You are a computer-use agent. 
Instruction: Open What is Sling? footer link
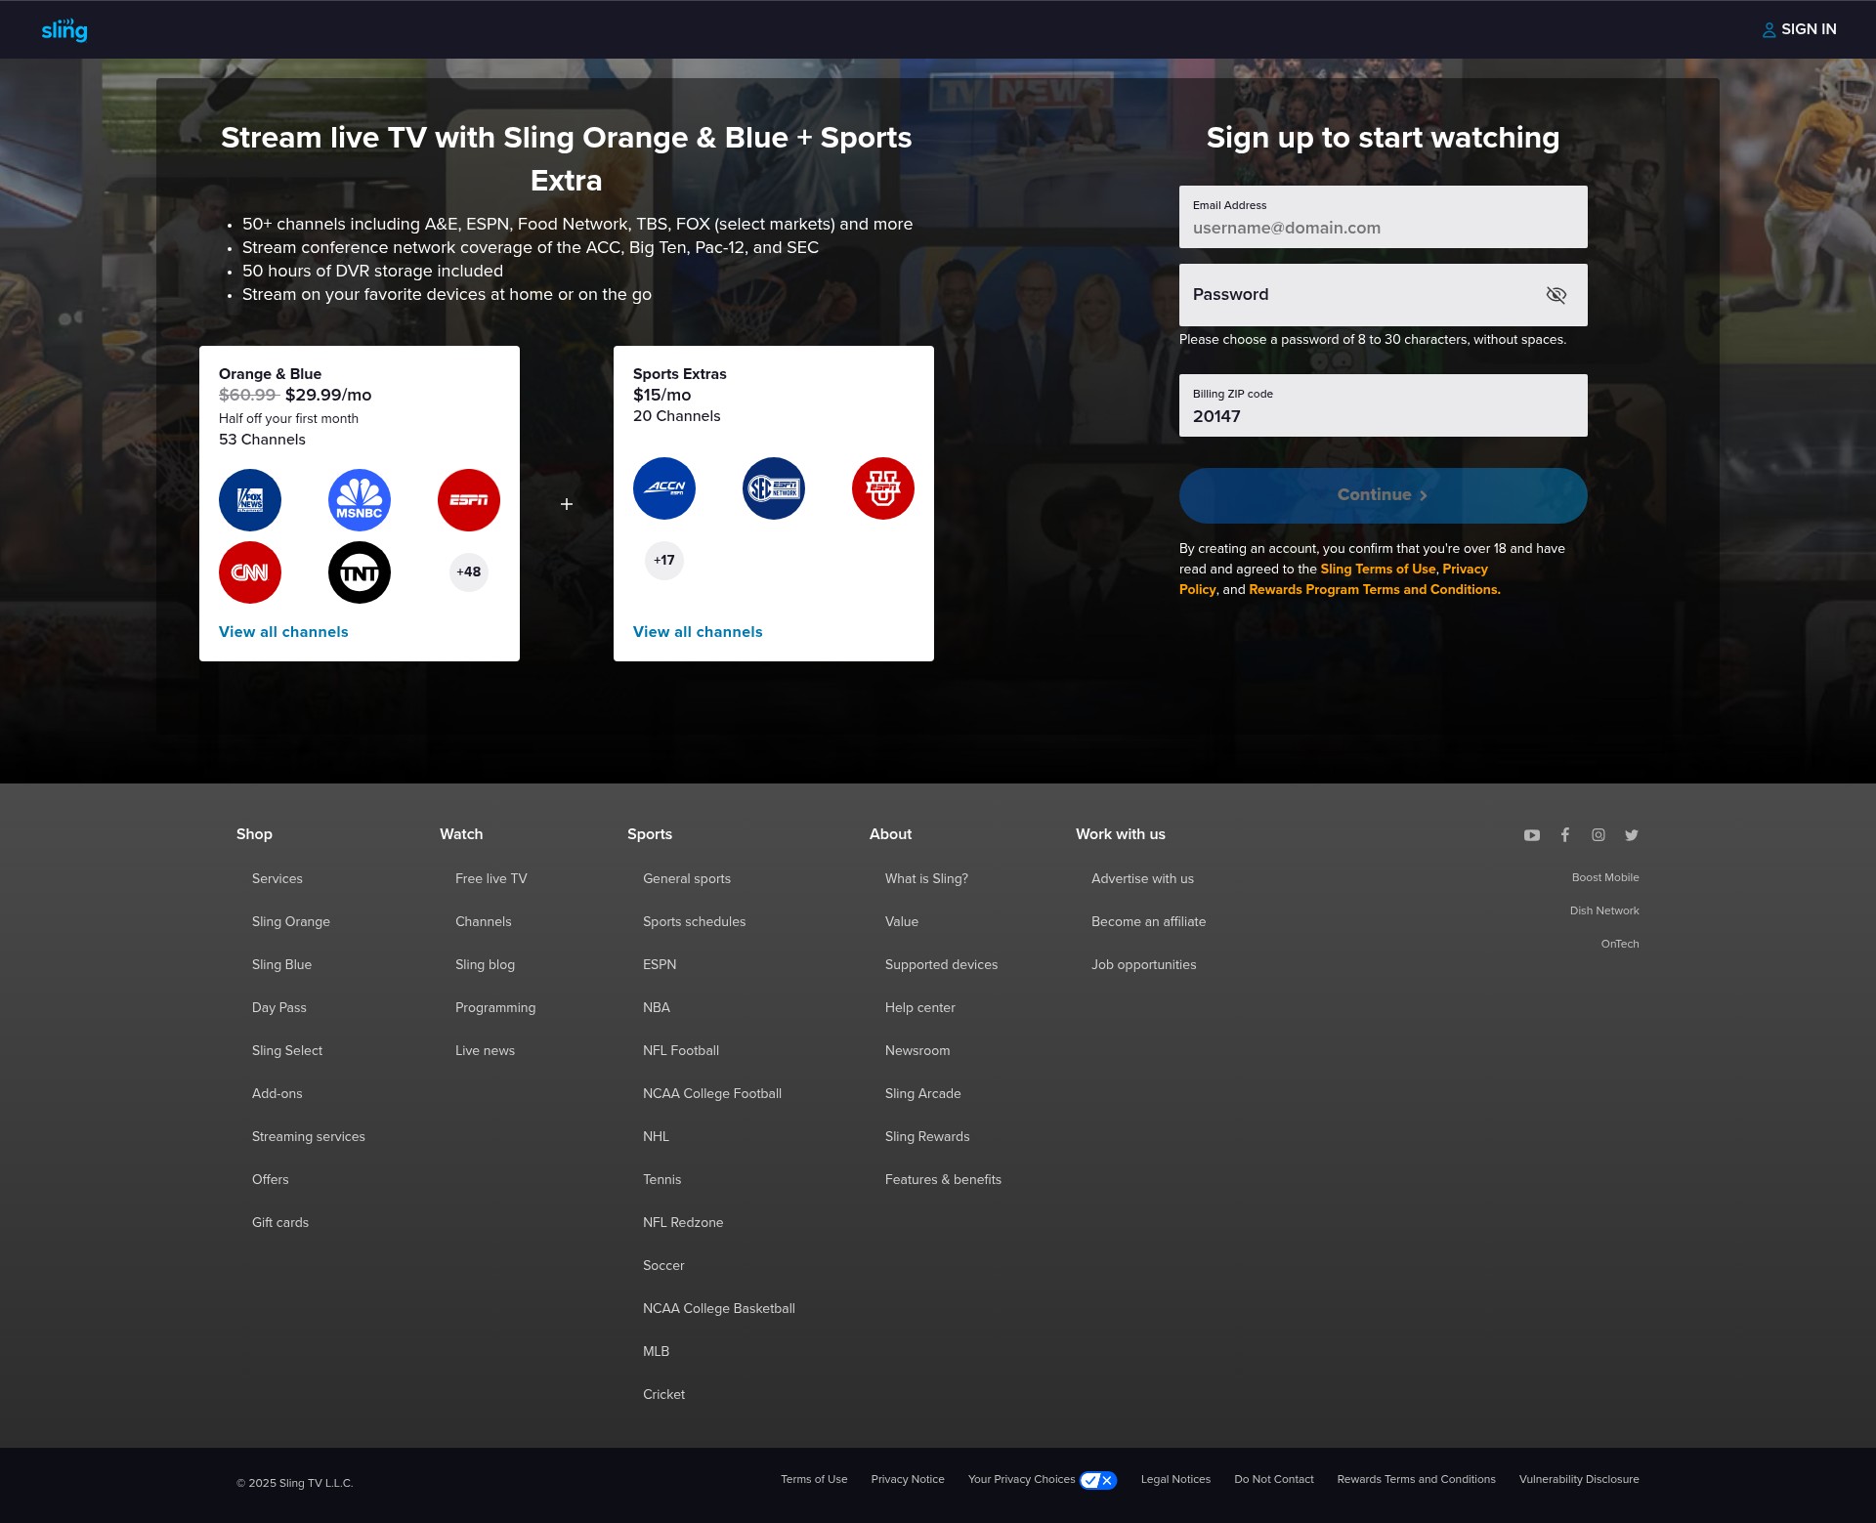click(x=926, y=878)
